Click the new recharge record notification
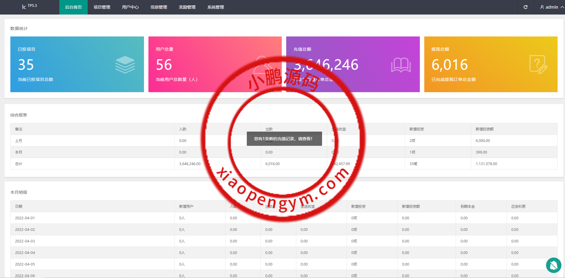Screen dimensions: 565x278 pos(284,139)
